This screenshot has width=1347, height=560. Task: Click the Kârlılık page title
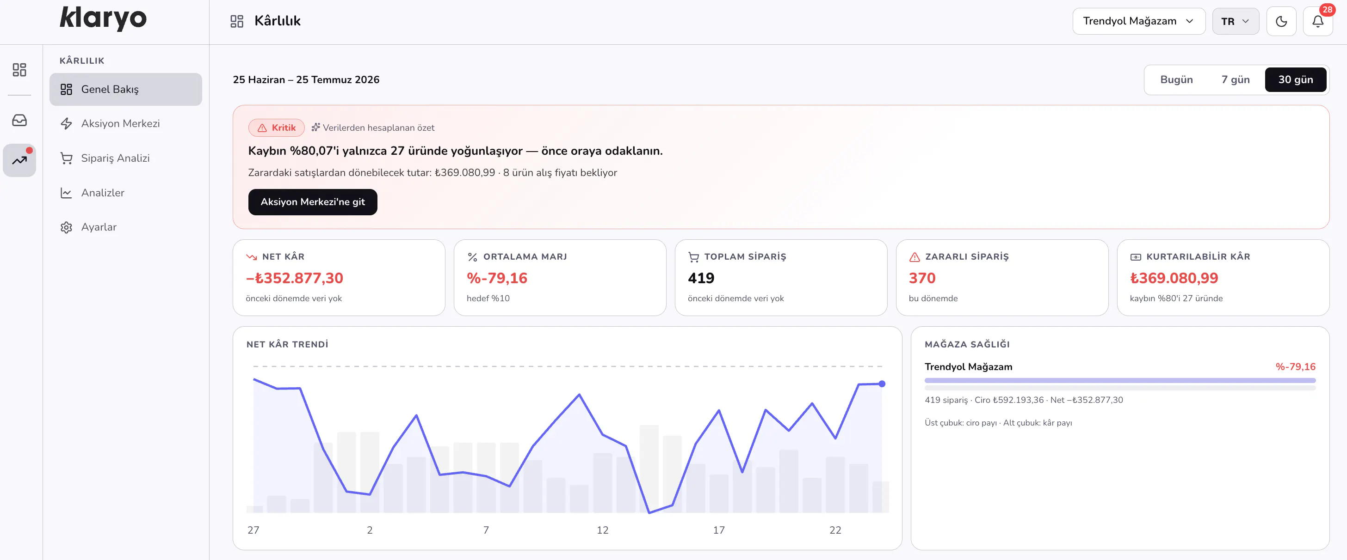(x=277, y=21)
